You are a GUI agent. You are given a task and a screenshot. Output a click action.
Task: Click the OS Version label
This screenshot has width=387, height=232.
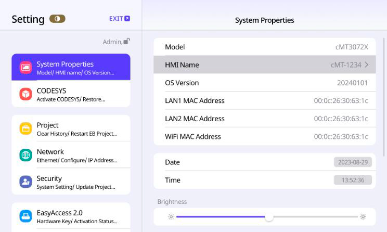tap(182, 83)
